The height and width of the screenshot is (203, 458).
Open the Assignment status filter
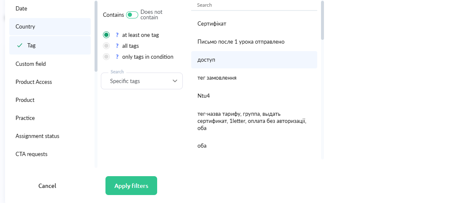50,136
